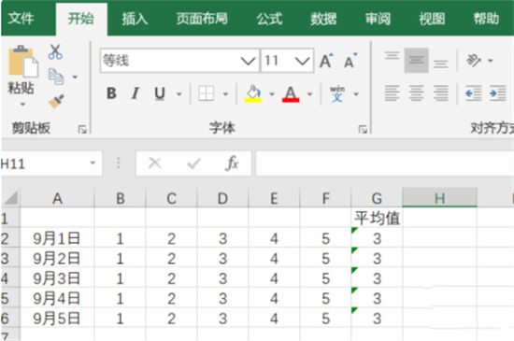Click the text orientation icon

pos(474,61)
